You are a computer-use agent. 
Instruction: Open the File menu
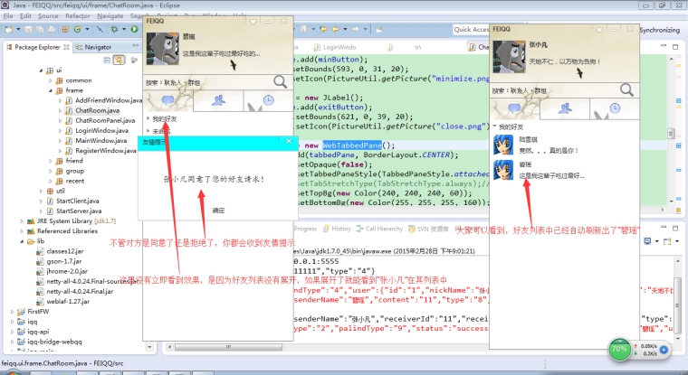pyautogui.click(x=8, y=15)
